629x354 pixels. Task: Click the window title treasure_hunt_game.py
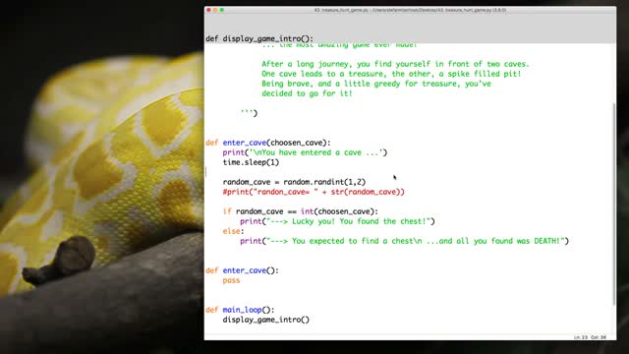click(410, 10)
